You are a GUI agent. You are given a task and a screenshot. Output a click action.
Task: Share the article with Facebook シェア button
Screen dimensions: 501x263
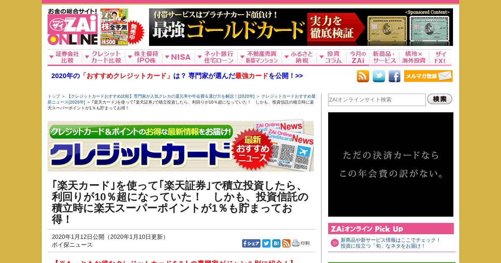251,243
